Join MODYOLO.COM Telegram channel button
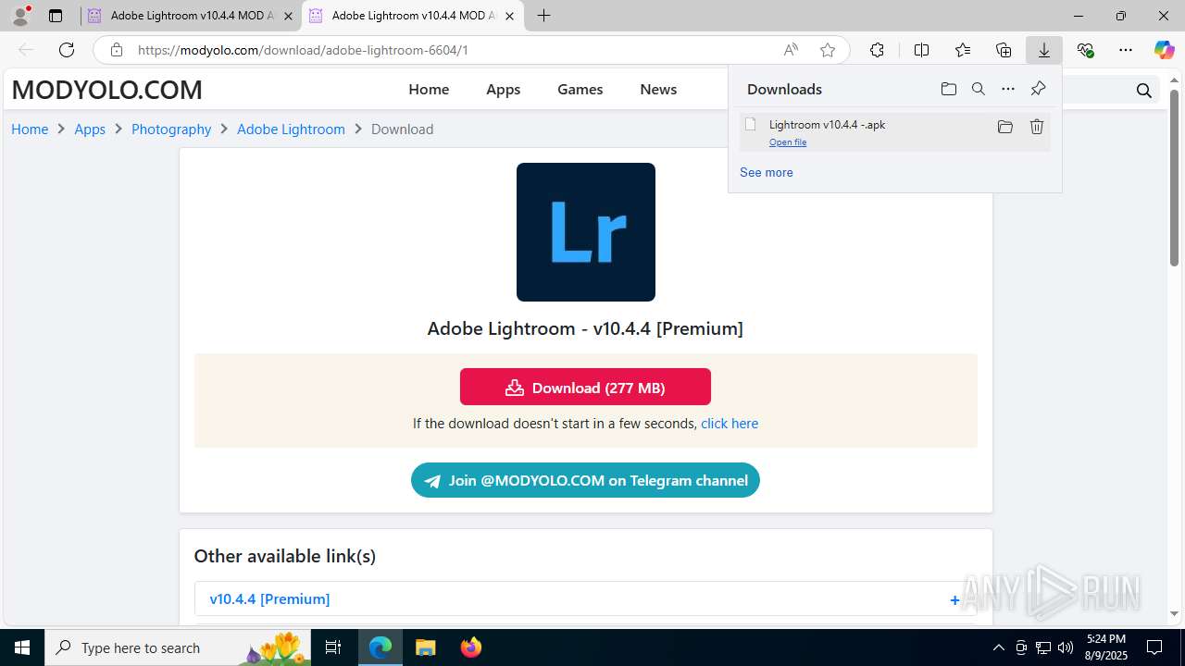1185x666 pixels. click(x=585, y=480)
